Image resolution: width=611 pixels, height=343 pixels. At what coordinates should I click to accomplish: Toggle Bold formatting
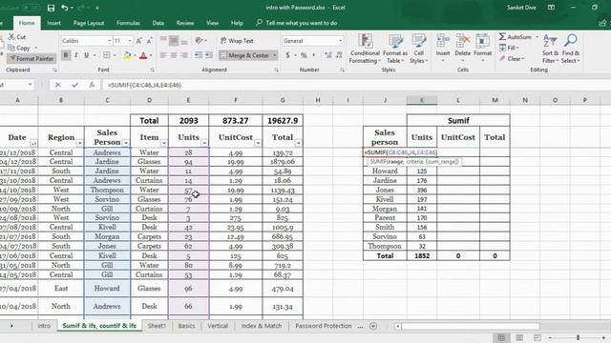click(x=66, y=55)
